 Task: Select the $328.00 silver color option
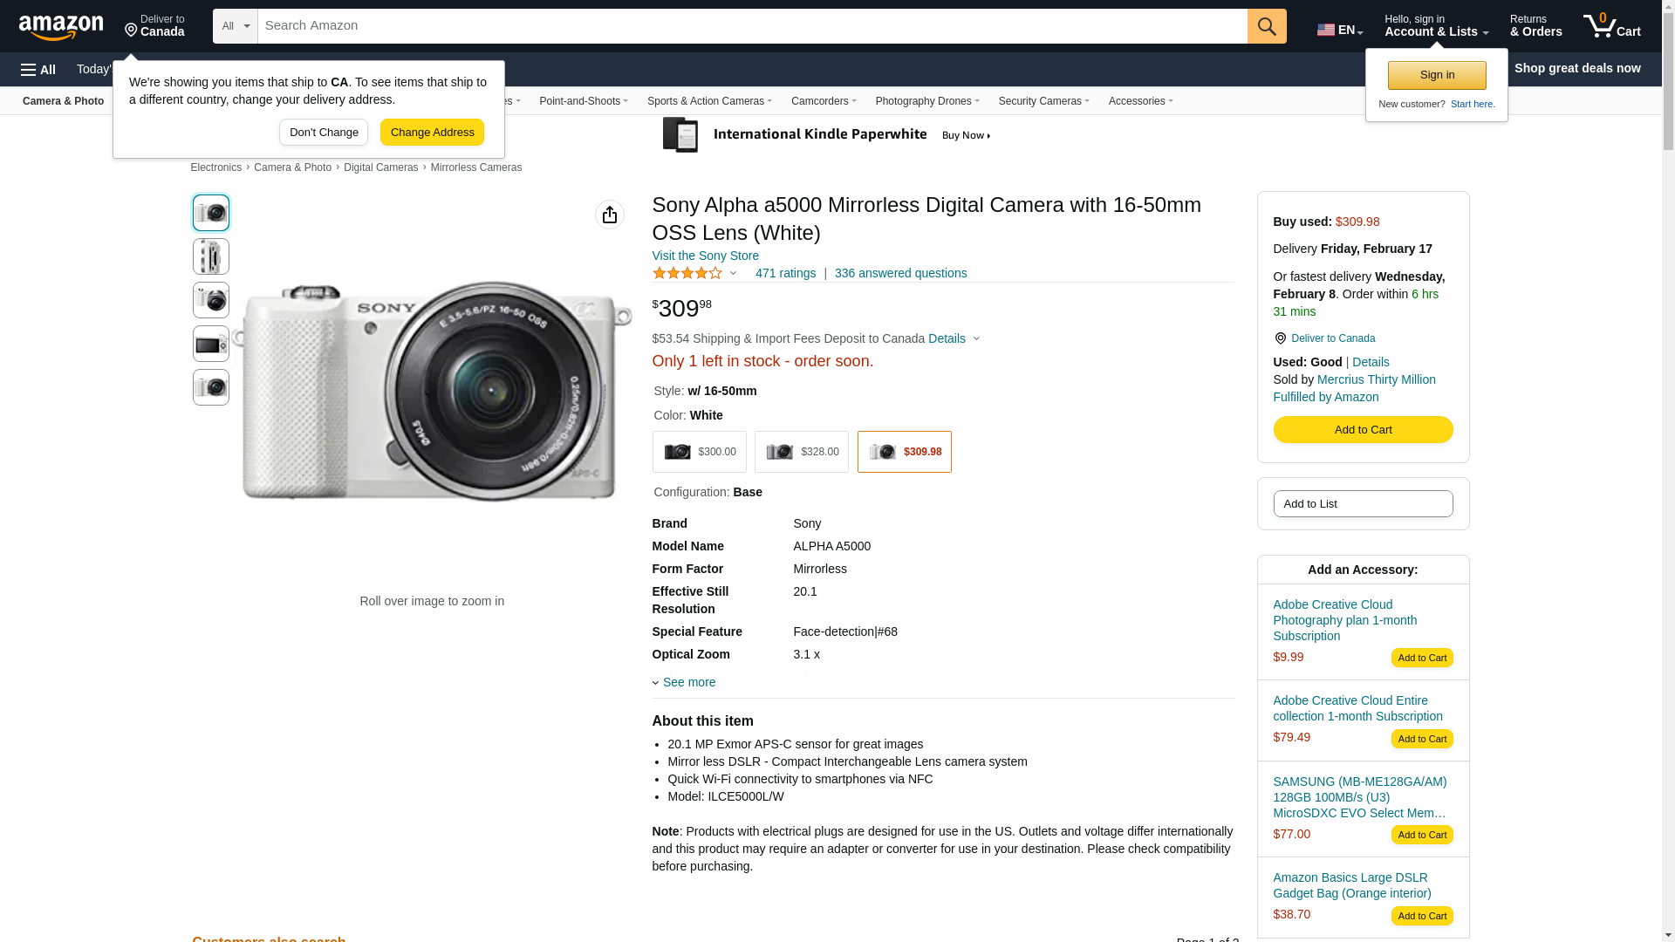pyautogui.click(x=801, y=452)
